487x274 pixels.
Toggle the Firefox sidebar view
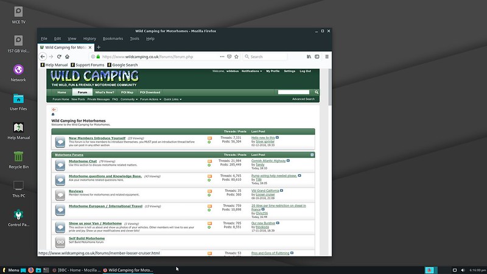[x=317, y=57]
